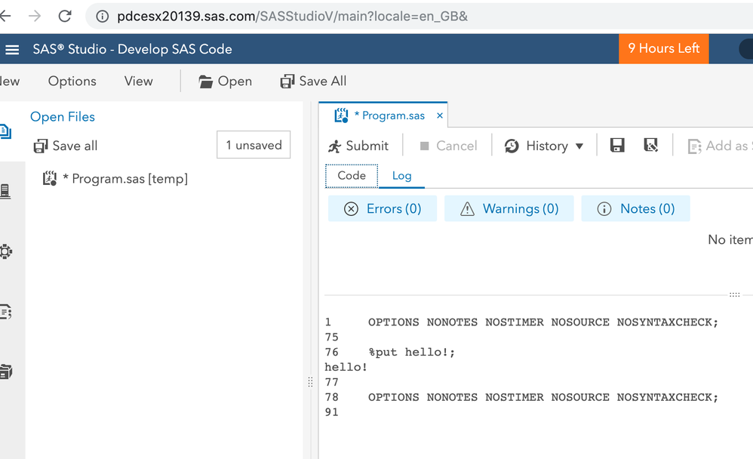Click the 9 Hours Left button
753x459 pixels.
tap(664, 49)
